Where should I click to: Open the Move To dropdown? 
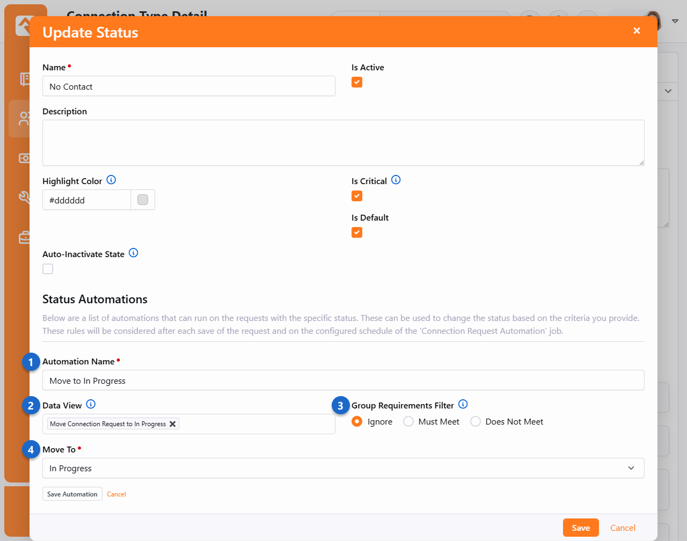343,468
